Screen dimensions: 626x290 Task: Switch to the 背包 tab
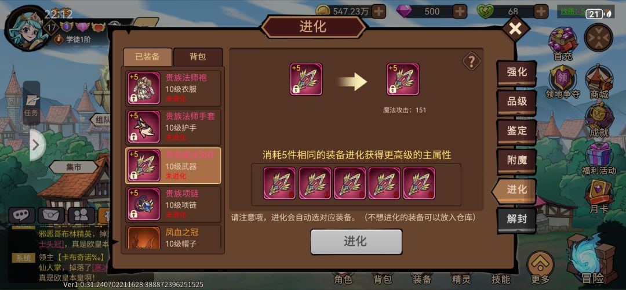(x=198, y=57)
